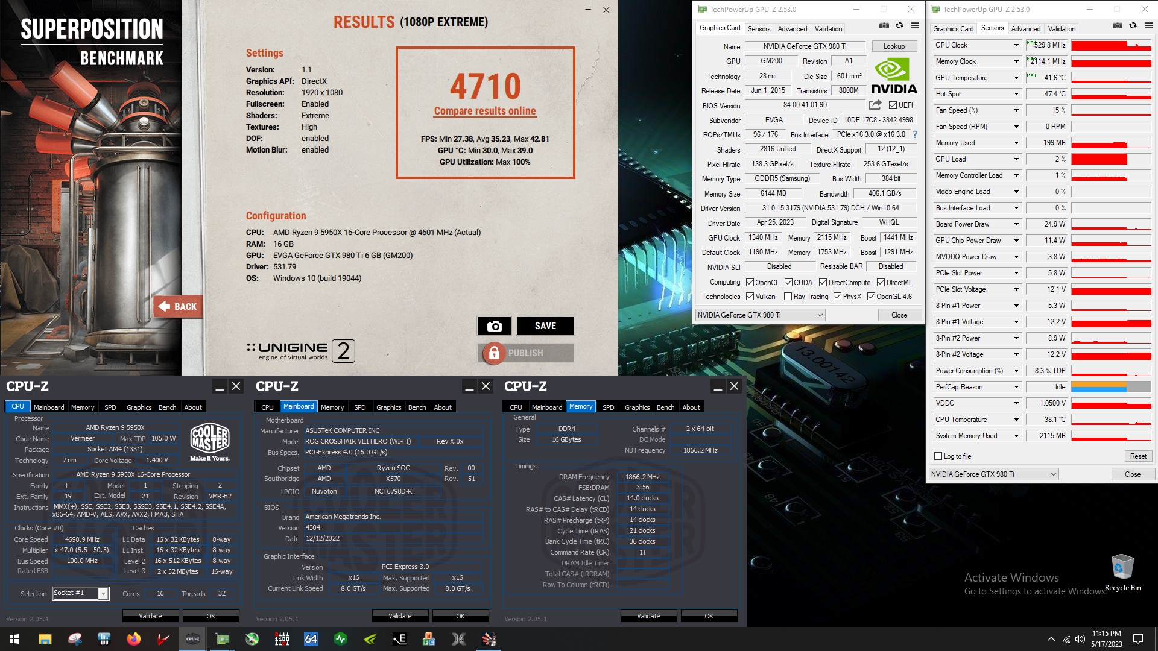1158x651 pixels.
Task: Toggle the Ray Tracing checkbox
Action: [x=788, y=297]
